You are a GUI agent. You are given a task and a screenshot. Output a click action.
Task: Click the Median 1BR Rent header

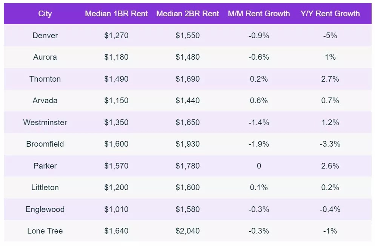(x=116, y=14)
